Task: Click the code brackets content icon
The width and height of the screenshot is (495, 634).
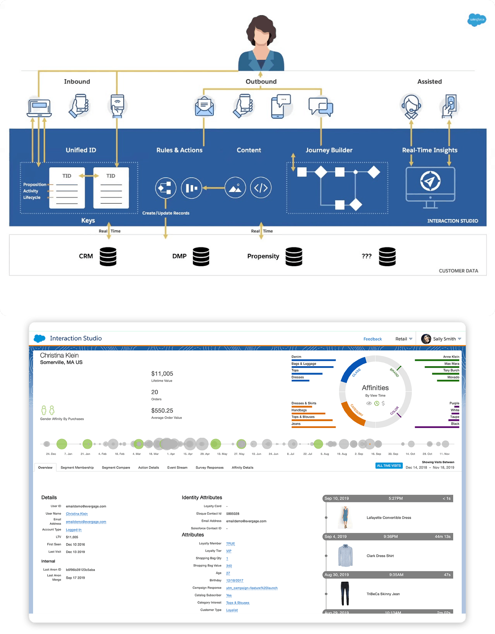Action: [261, 188]
